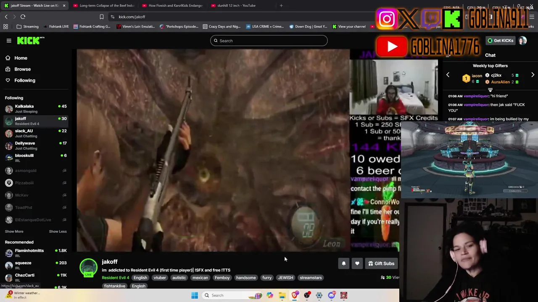The height and width of the screenshot is (302, 538).
Task: Open Settings gear from taskbar
Action: 319,295
